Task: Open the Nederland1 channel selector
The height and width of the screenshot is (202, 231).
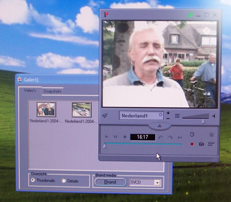Action: pos(141,116)
